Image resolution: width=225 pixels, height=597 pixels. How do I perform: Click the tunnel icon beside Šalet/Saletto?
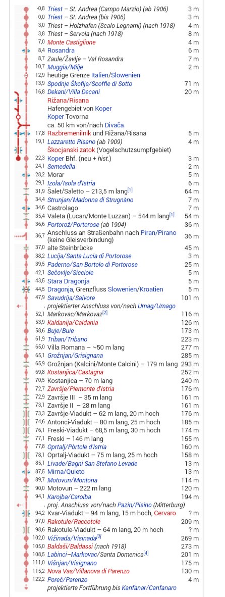pos(26,191)
